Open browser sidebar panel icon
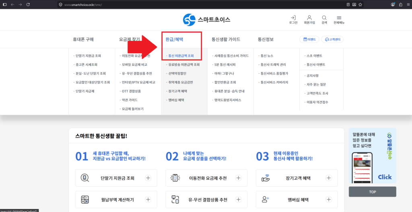 [x=4, y=4]
